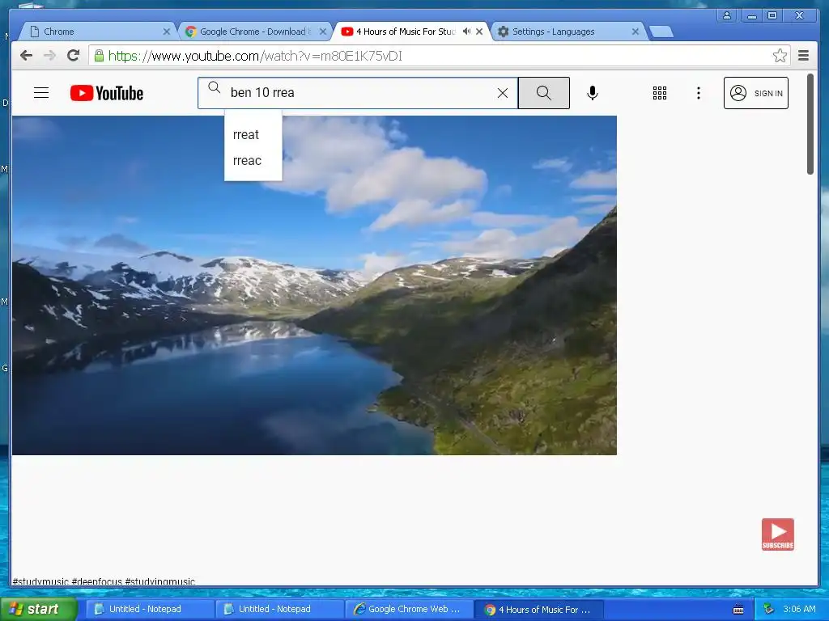Image resolution: width=829 pixels, height=621 pixels.
Task: Click the video player area
Action: [314, 285]
